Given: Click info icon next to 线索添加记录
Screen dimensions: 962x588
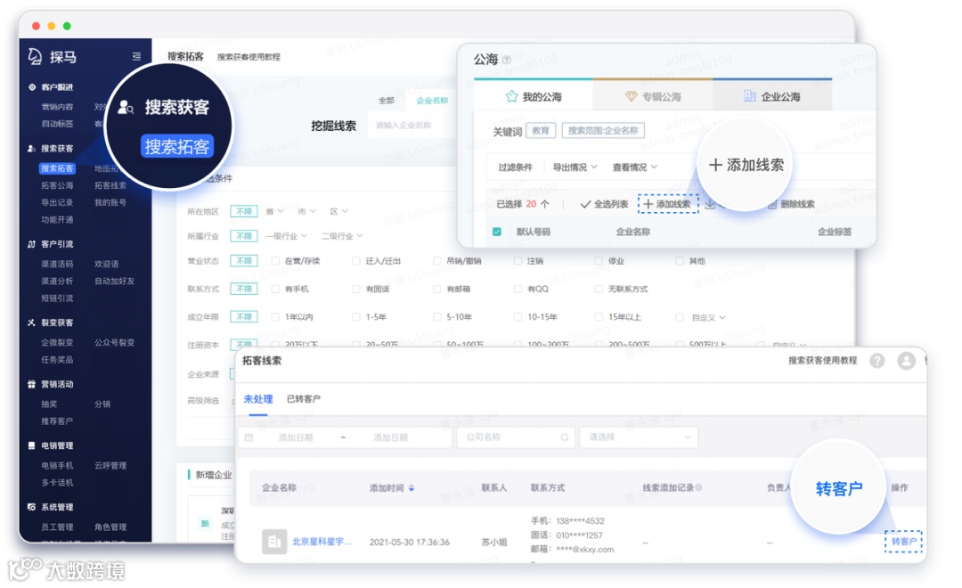Looking at the screenshot, I should 699,488.
